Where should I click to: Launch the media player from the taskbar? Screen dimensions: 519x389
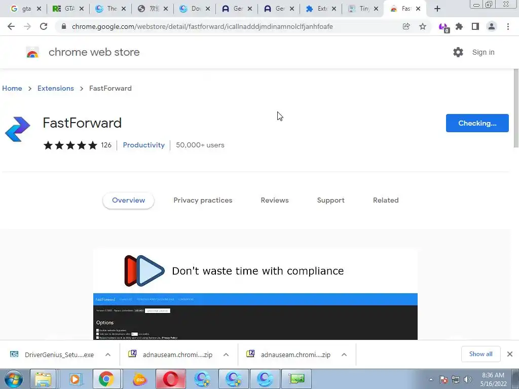(75, 379)
